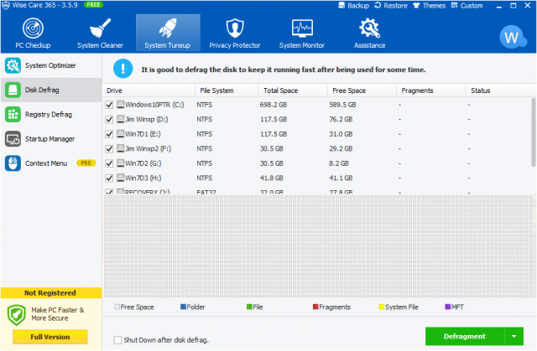Click the Wise Care 365 app logo

click(x=6, y=6)
